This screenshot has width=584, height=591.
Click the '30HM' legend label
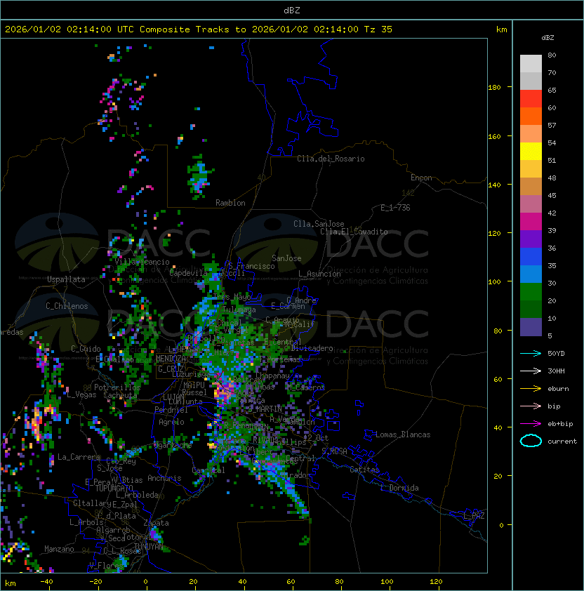[556, 371]
